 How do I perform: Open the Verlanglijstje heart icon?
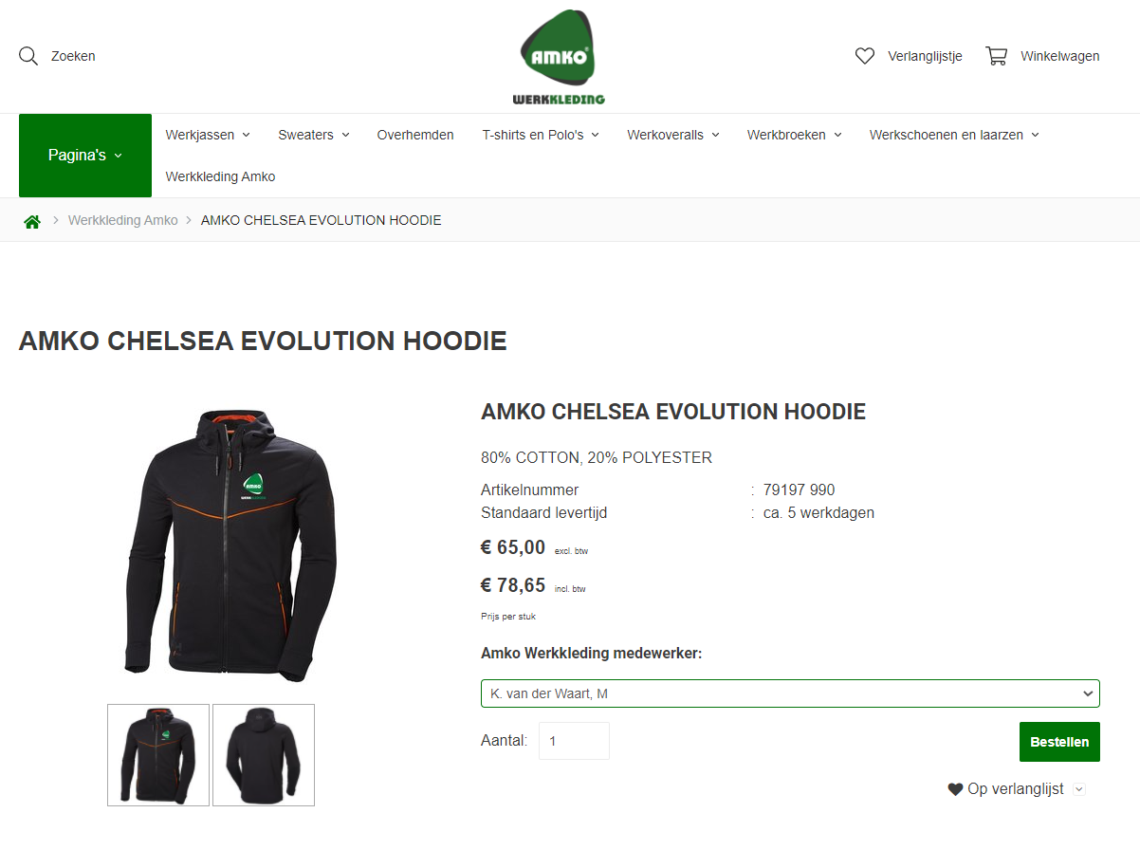(x=865, y=56)
